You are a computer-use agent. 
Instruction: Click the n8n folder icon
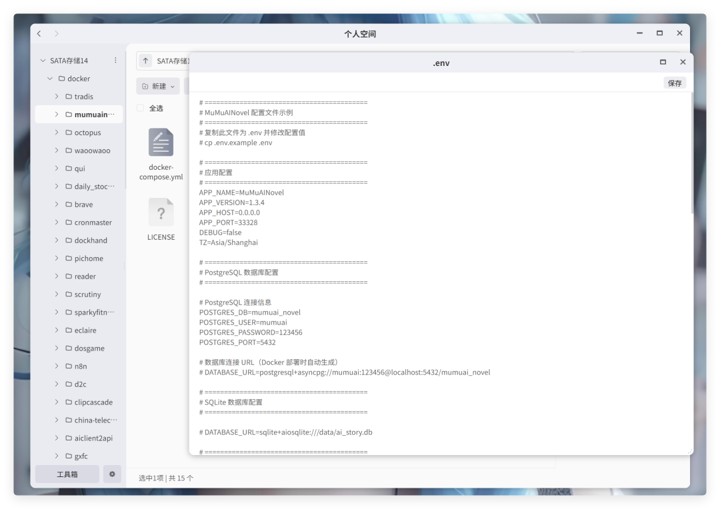69,366
